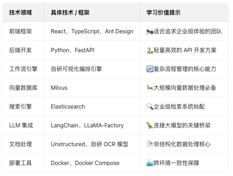Click the Python、FastAPI cell
233x176 pixels.
(73, 50)
